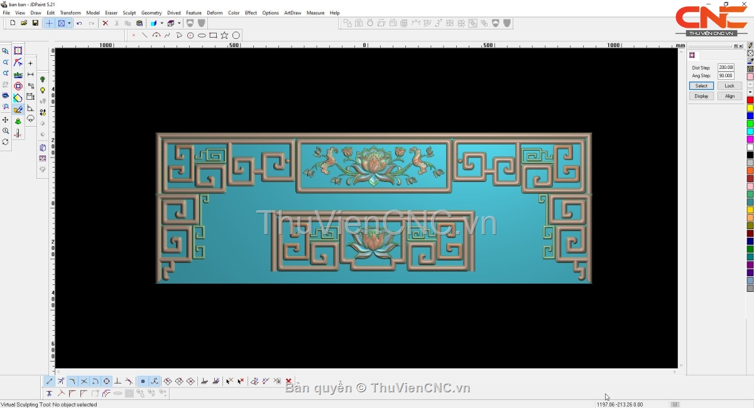Screen dimensions: 754x408
Task: Click the Align button
Action: tap(729, 96)
